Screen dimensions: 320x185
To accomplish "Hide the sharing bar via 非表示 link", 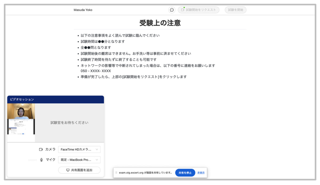I will point(201,173).
